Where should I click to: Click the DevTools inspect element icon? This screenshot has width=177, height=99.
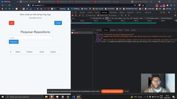(72, 12)
